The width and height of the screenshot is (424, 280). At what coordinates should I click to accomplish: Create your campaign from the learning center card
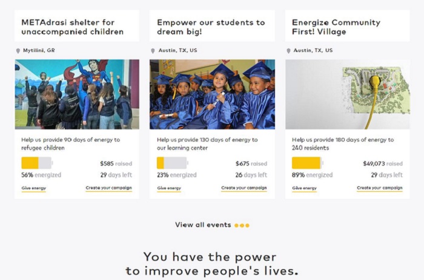click(x=244, y=188)
